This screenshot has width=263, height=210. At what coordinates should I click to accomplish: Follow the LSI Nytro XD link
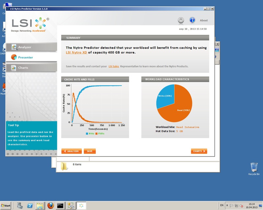click(76, 52)
